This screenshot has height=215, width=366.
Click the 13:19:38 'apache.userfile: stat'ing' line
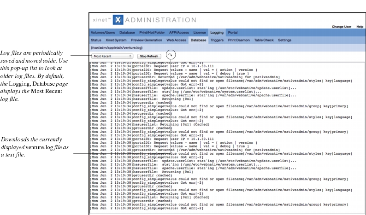click(193, 168)
